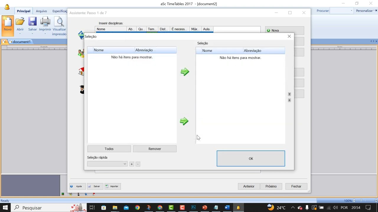The height and width of the screenshot is (212, 378).
Task: Open Task View on the taskbar
Action: coord(92,208)
